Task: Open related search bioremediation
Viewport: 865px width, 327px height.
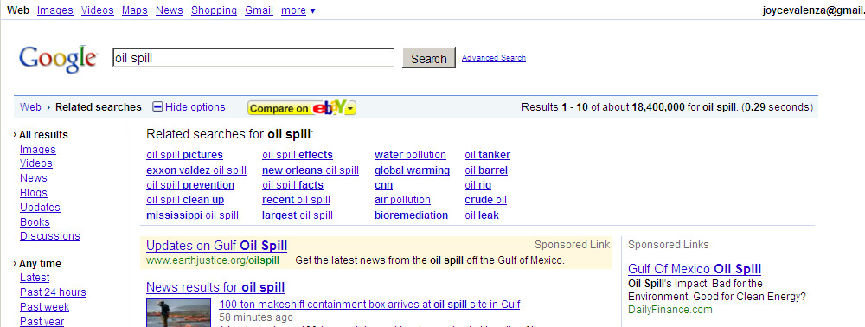Action: pos(411,215)
